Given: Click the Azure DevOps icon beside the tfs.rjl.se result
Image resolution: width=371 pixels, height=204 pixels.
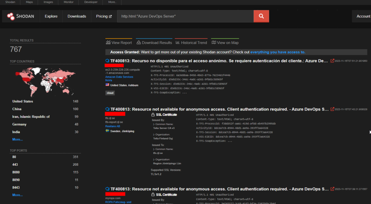Looking at the screenshot, I should 107,109.
